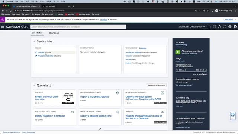Click the cloud icon on RStudio card
Screen dimensions: 238x134
(72, 112)
